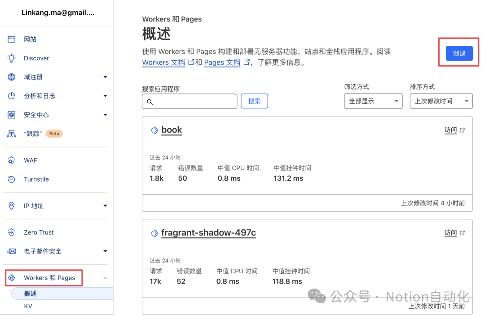Viewport: 485px width, 316px height.
Task: Expand the 分析和日志 sidebar arrow
Action: (x=105, y=96)
